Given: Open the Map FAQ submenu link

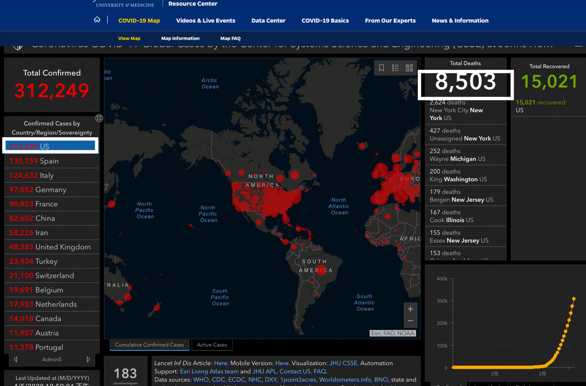Looking at the screenshot, I should 230,39.
